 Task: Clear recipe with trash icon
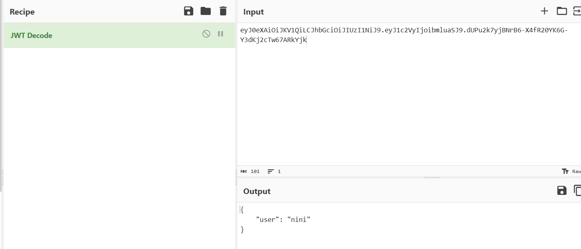pos(223,11)
